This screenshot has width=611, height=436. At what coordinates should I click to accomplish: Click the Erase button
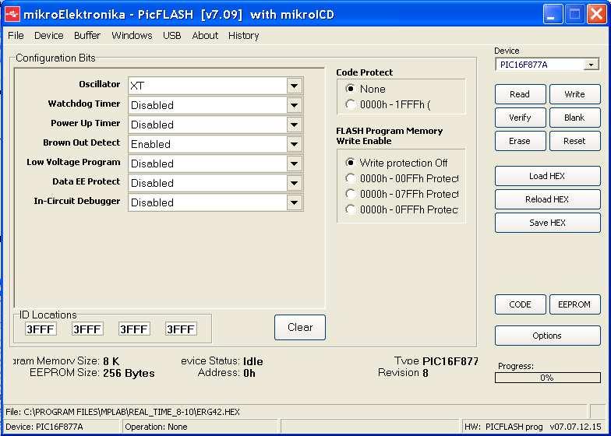coord(521,141)
